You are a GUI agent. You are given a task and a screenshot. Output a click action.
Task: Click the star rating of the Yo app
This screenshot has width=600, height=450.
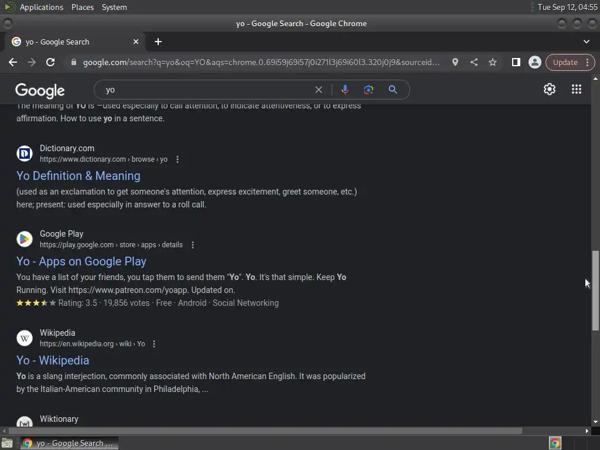(36, 303)
